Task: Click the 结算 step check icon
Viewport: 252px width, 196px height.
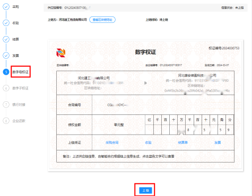Action: (x=6, y=39)
